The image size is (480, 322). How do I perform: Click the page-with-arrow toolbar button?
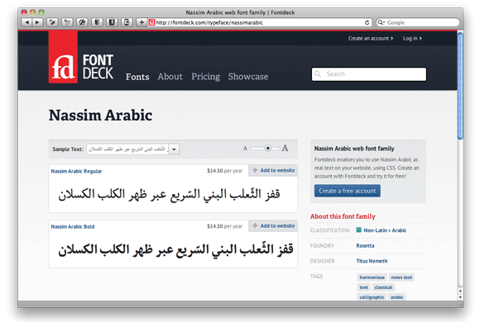pyautogui.click(x=127, y=22)
